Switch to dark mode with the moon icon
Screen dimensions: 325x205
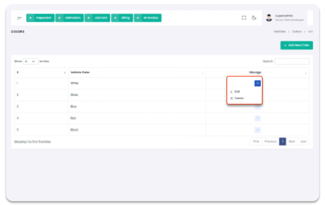[254, 18]
